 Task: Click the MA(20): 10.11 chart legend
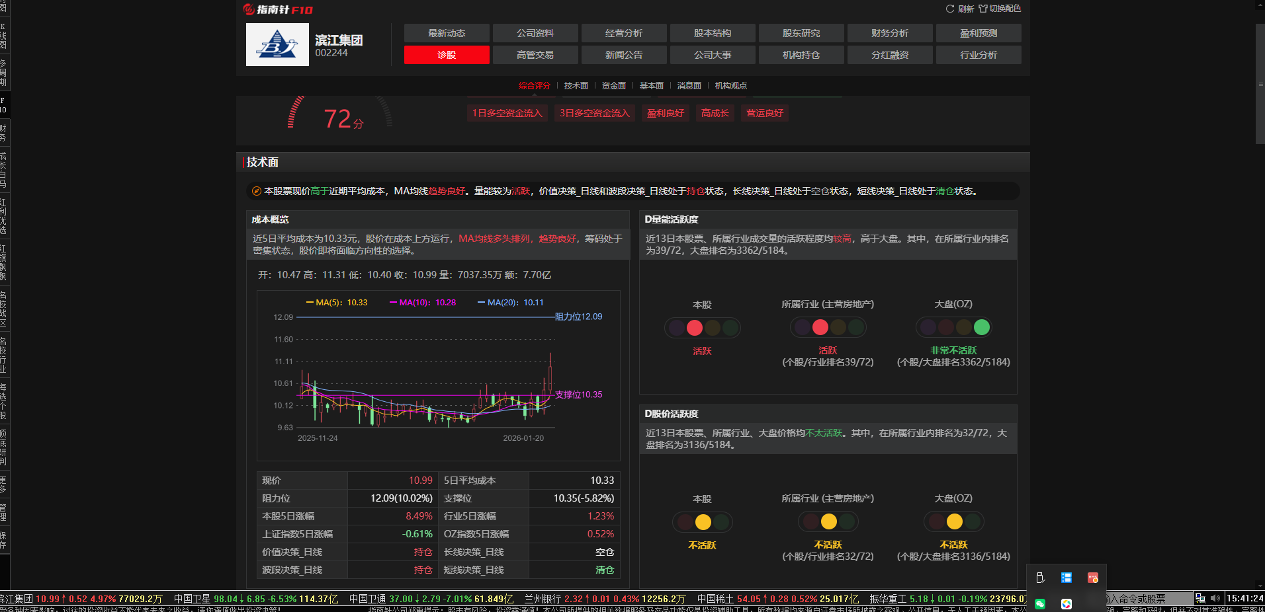pyautogui.click(x=511, y=303)
